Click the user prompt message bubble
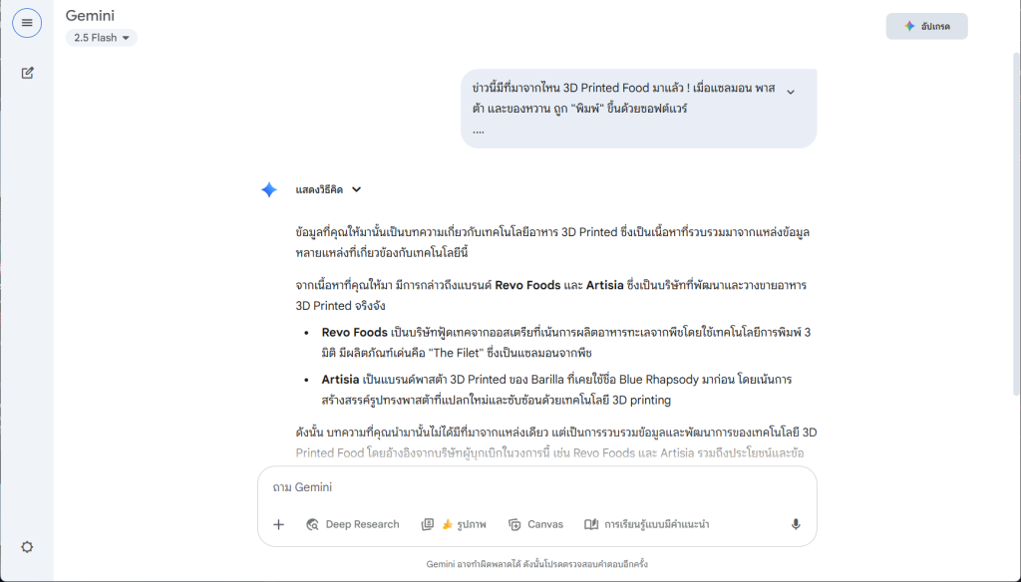1021x582 pixels. 639,109
